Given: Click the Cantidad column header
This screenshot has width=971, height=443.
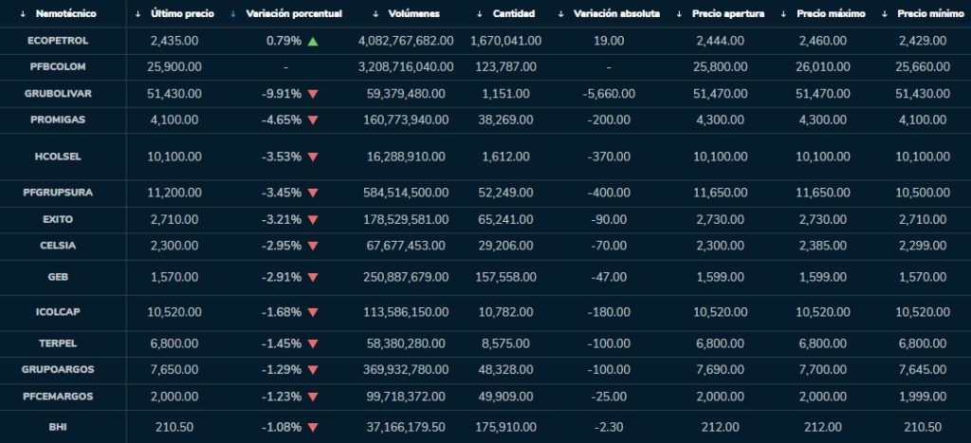Looking at the screenshot, I should (x=514, y=13).
